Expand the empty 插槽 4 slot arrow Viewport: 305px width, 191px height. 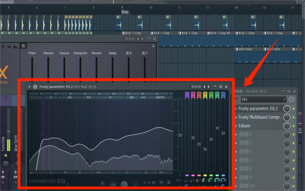(x=236, y=135)
